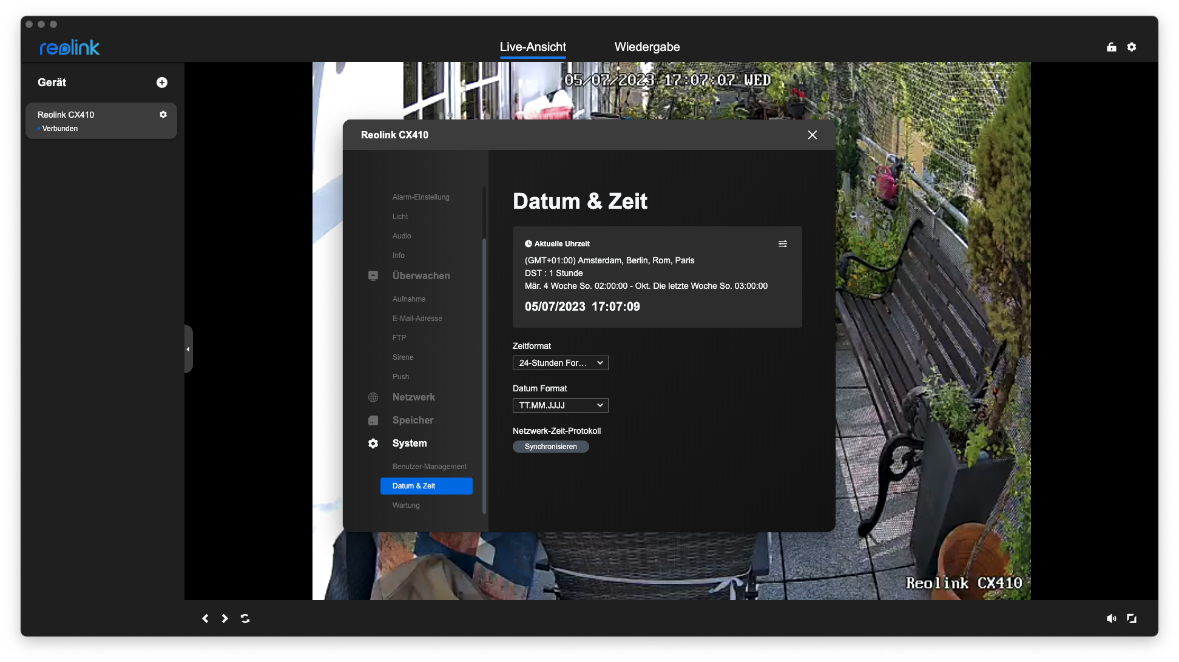Open Reolink CX410 device settings gear
The height and width of the screenshot is (662, 1179).
click(x=163, y=115)
